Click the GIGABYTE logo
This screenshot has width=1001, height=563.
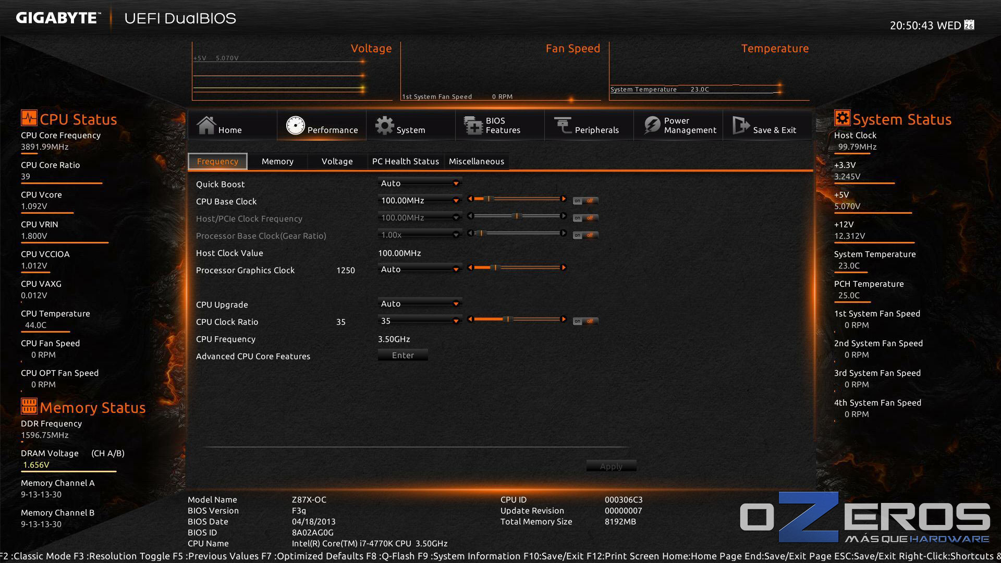[x=57, y=18]
